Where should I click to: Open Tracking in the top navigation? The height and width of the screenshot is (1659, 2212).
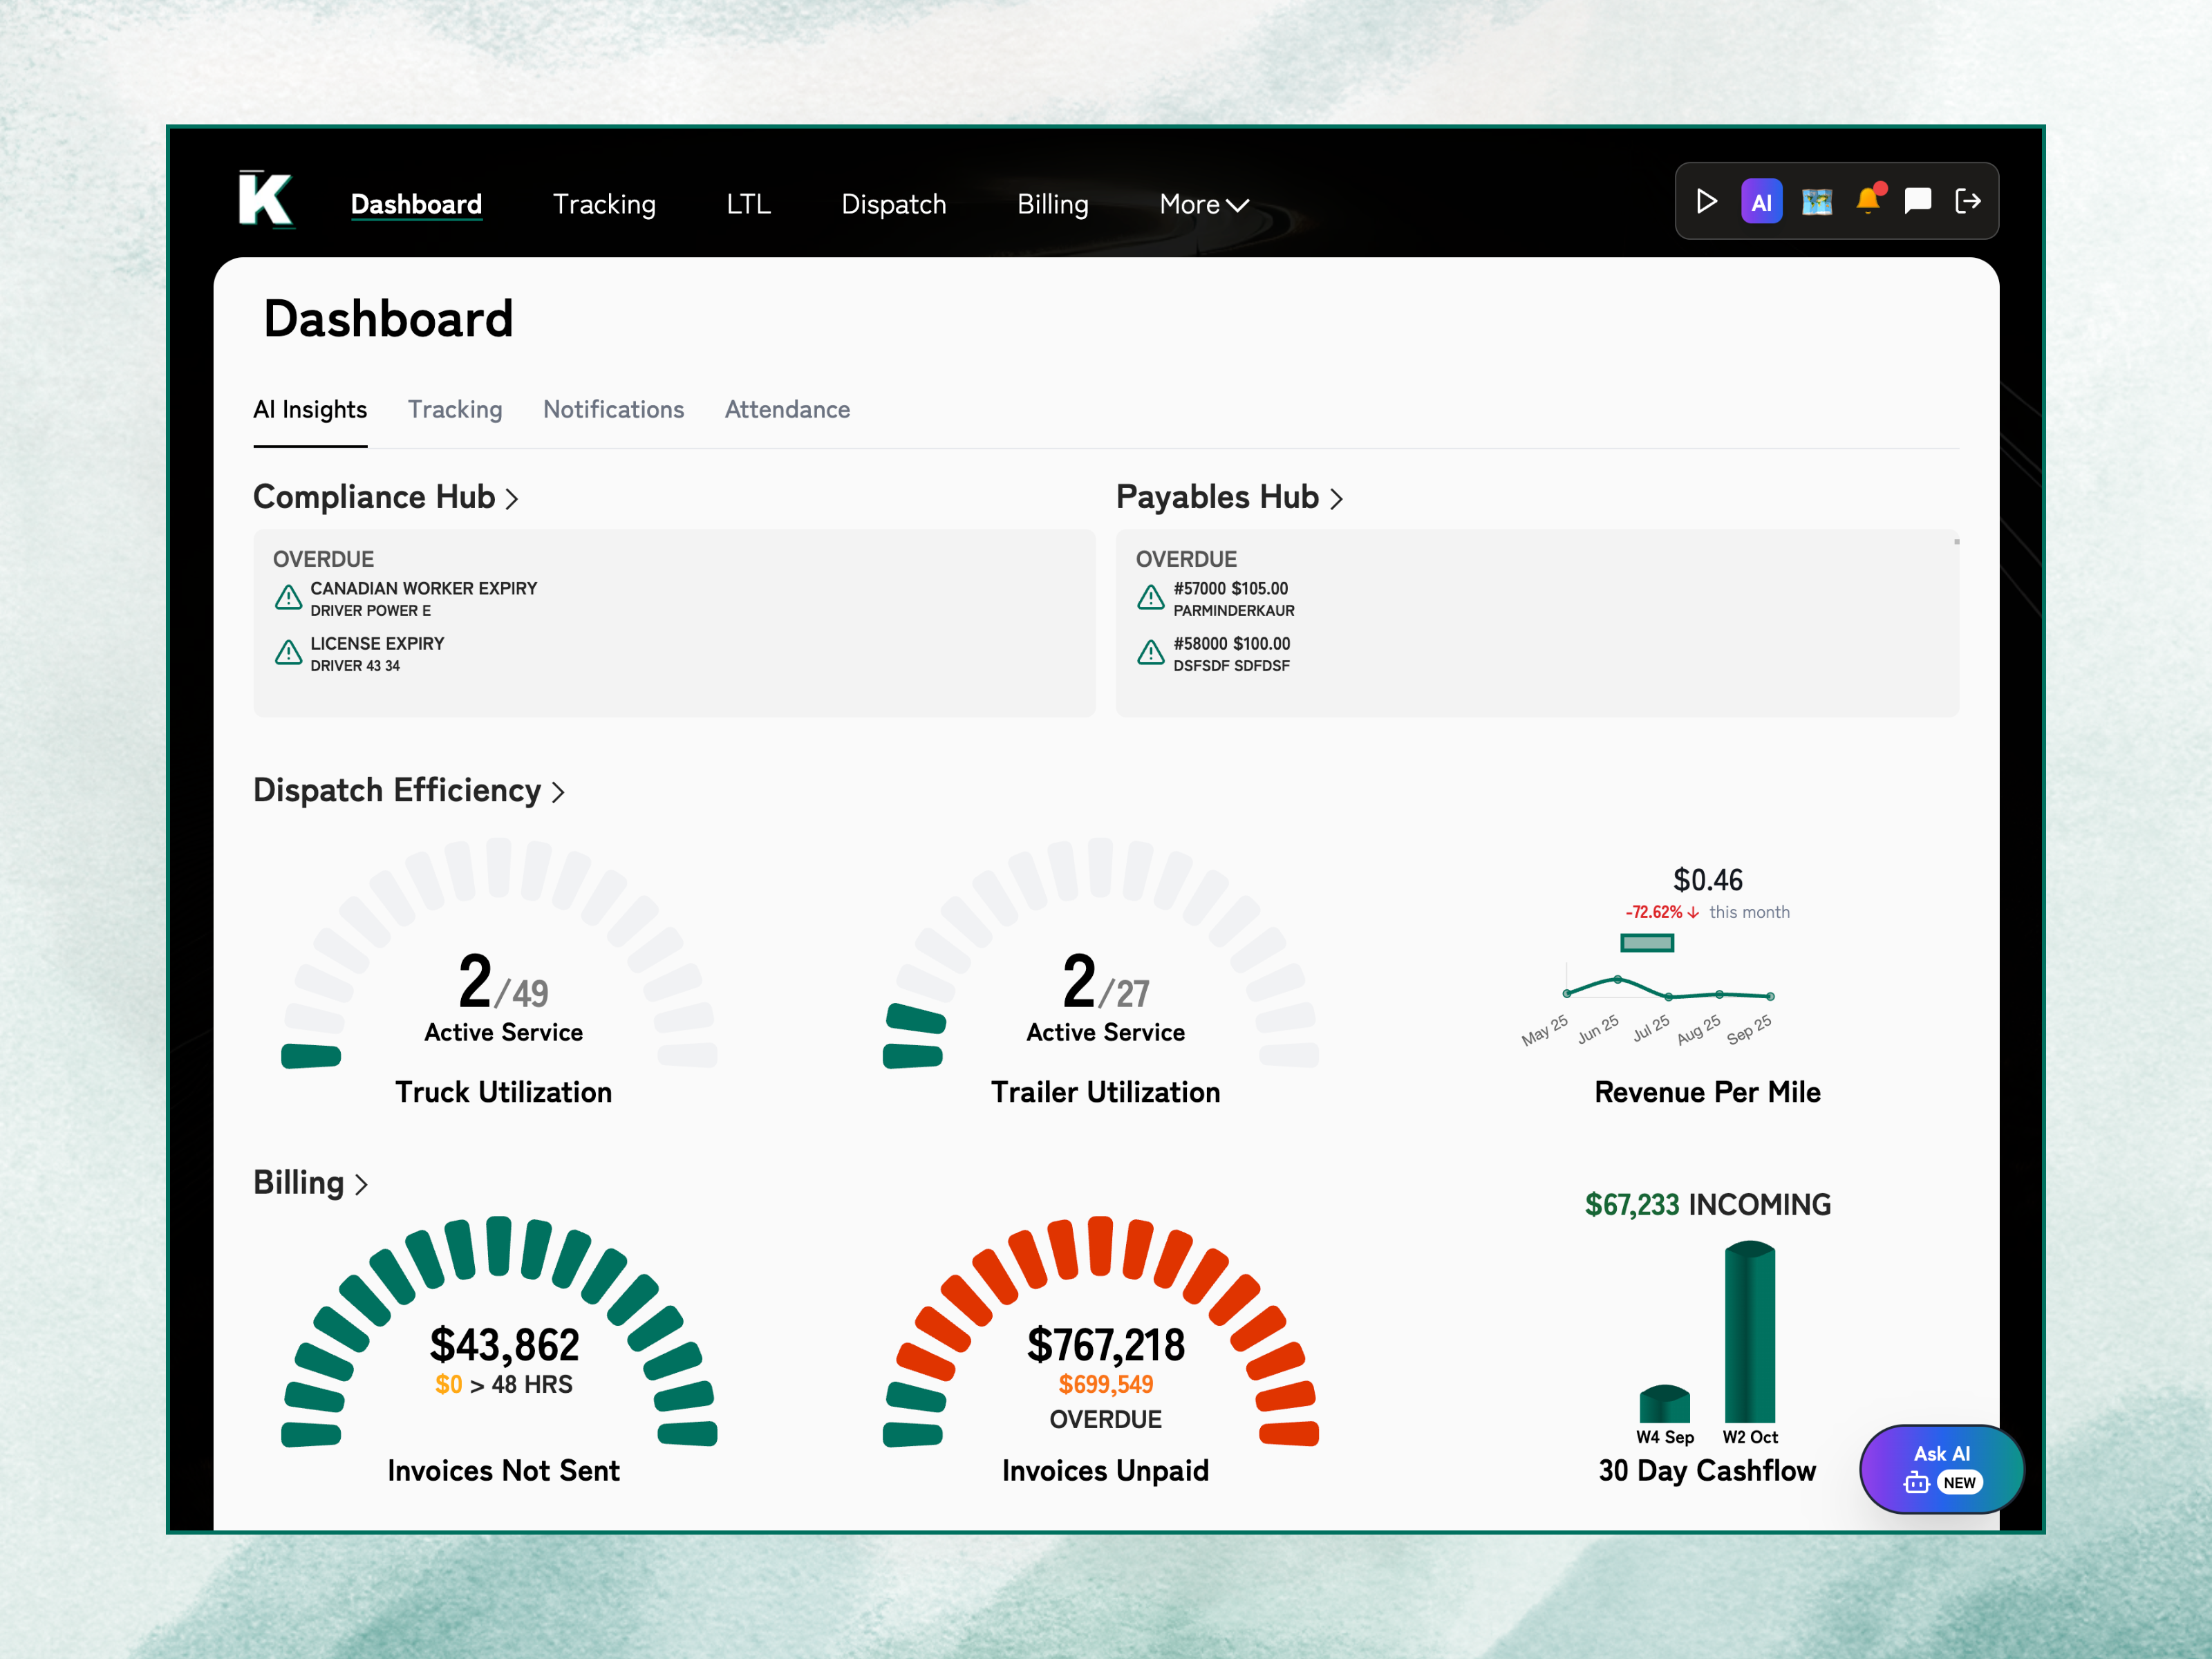604,204
